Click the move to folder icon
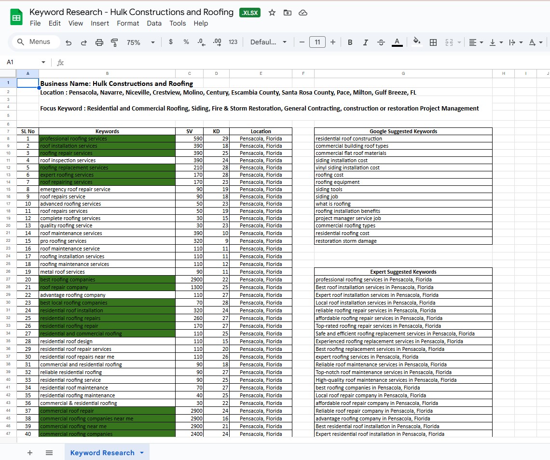The height and width of the screenshot is (460, 550). [x=287, y=13]
